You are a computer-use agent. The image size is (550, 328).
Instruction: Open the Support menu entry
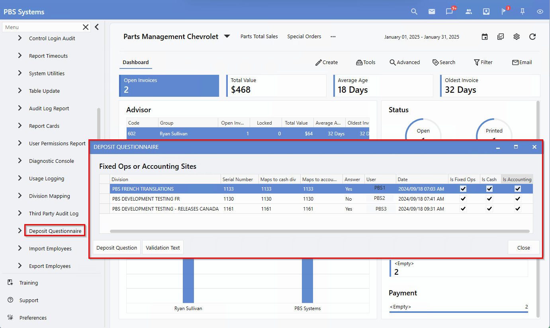pyautogui.click(x=29, y=300)
